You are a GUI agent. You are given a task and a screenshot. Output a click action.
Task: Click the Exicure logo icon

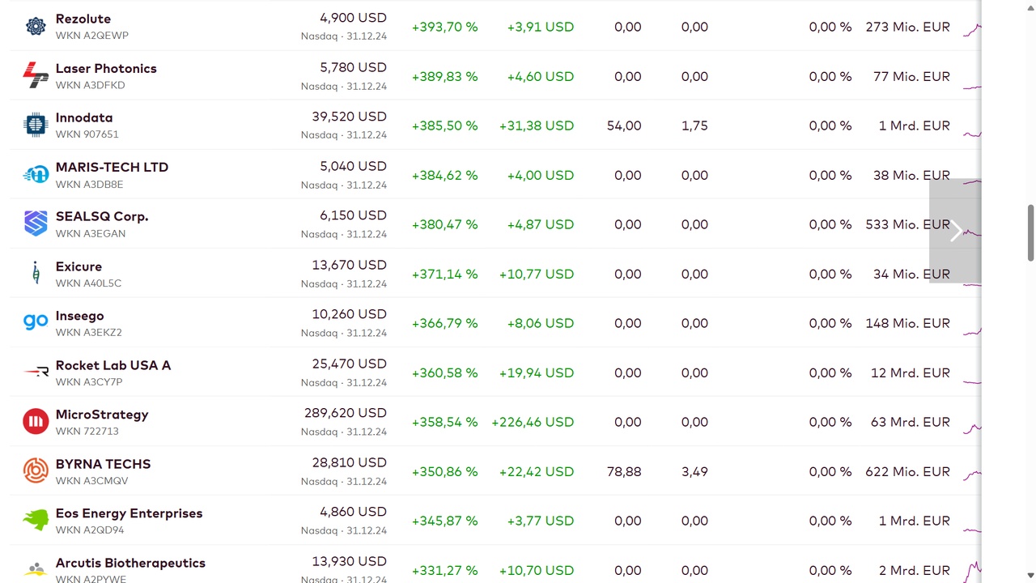[x=36, y=274]
